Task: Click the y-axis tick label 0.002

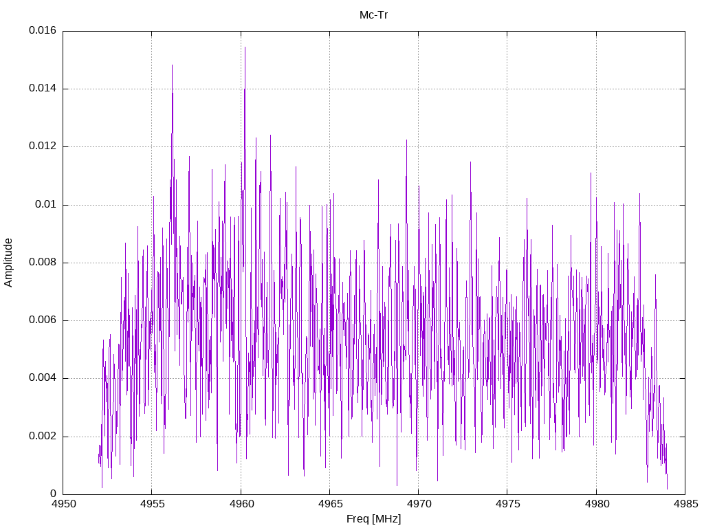Action: (43, 437)
